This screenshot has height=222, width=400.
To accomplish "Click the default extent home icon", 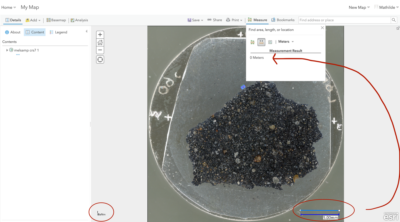I will (x=100, y=42).
